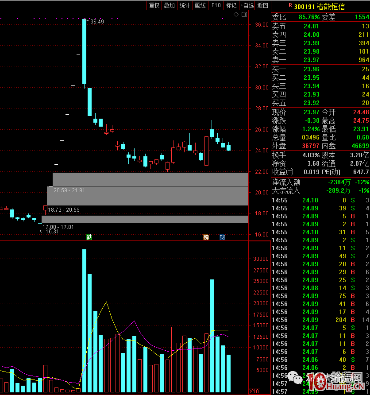Image resolution: width=370 pixels, height=395 pixels.
Task: Select 14:55 tick trade with volume 39
Action: (321, 208)
